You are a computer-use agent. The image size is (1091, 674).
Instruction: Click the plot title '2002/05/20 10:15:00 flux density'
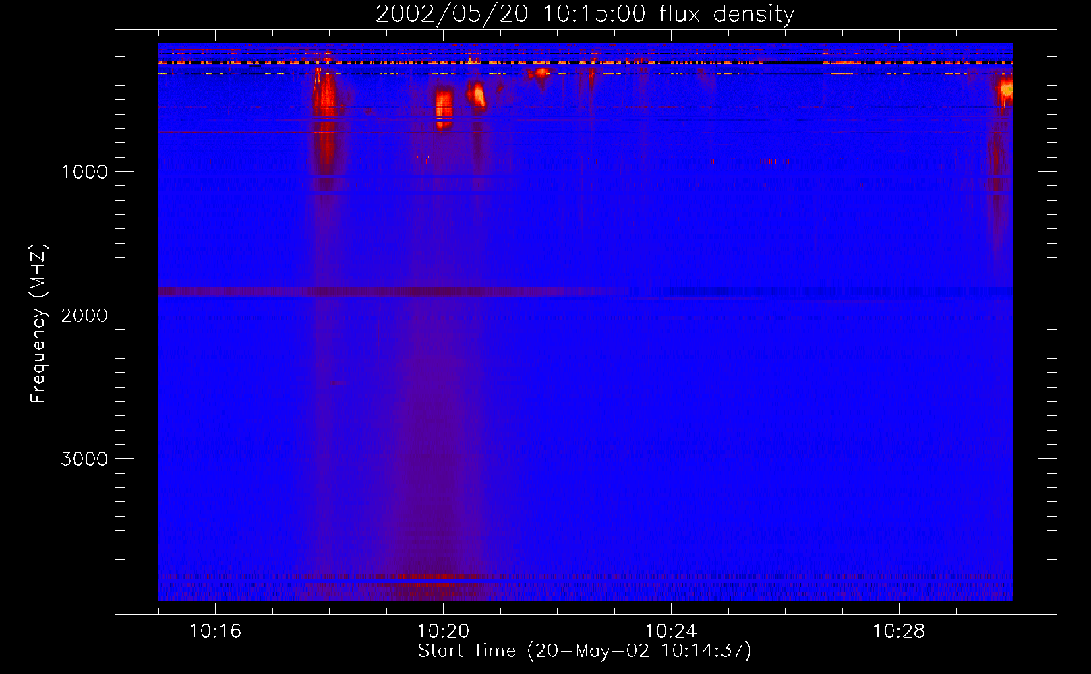tap(585, 13)
